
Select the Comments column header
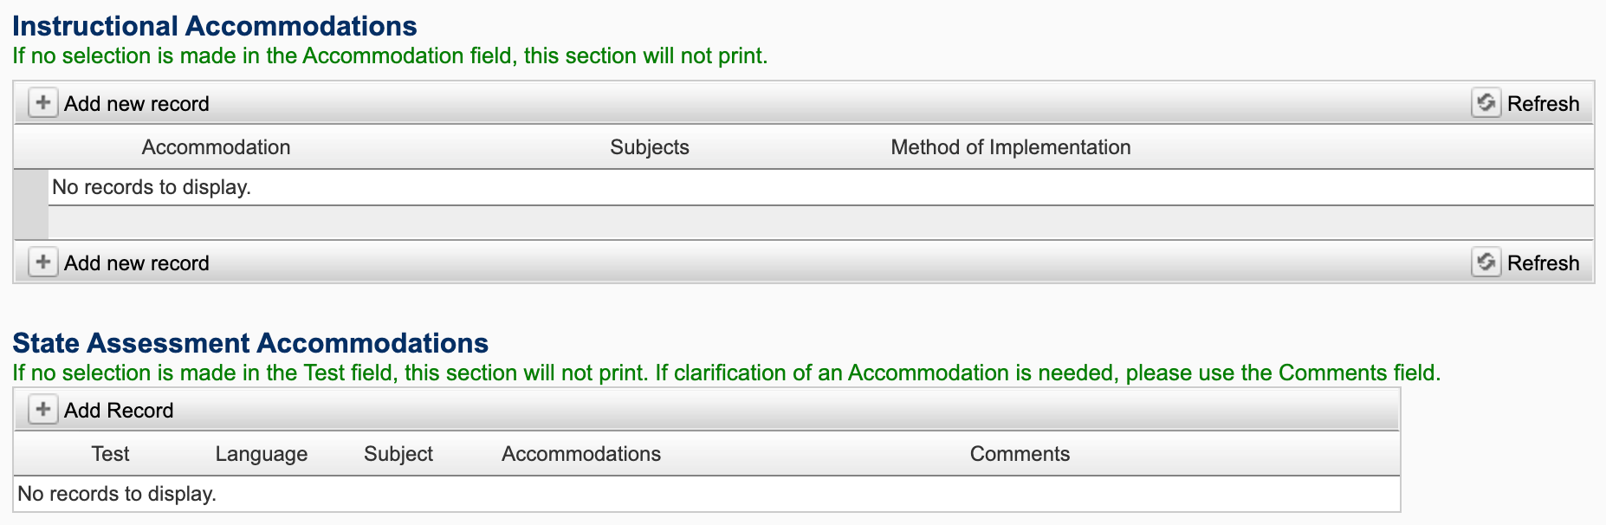[x=1019, y=454]
